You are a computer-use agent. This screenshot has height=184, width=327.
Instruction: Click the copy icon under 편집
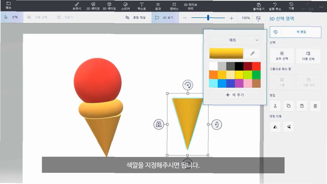(x=288, y=106)
